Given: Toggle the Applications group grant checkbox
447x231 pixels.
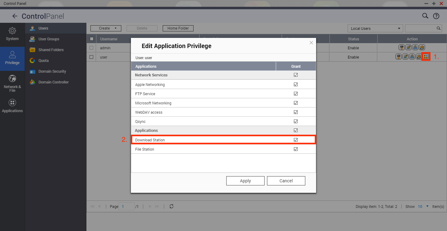Looking at the screenshot, I should pyautogui.click(x=296, y=130).
